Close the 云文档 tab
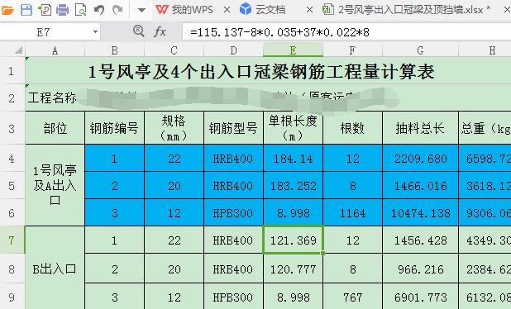Viewport: 511px width, 309px height. tap(309, 10)
